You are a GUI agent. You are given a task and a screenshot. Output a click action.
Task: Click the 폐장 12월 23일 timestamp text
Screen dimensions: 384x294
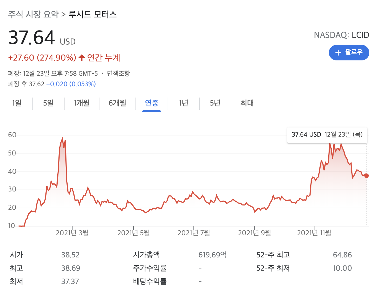[x=53, y=73]
